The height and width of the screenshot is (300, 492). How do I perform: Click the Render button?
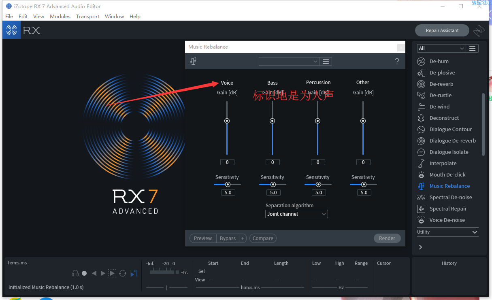pyautogui.click(x=387, y=238)
